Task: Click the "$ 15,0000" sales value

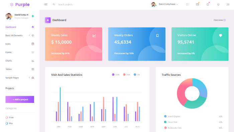Action: (x=61, y=42)
